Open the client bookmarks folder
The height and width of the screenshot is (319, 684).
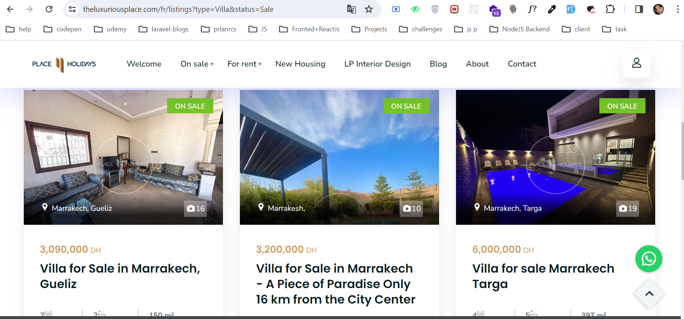(x=576, y=29)
